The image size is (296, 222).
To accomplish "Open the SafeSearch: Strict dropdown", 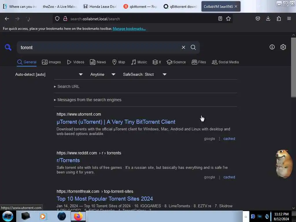I will (145, 74).
